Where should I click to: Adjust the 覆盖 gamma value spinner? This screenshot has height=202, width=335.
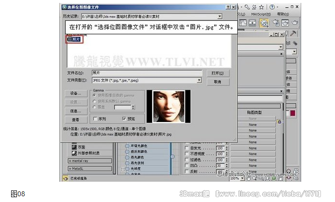click(x=133, y=107)
